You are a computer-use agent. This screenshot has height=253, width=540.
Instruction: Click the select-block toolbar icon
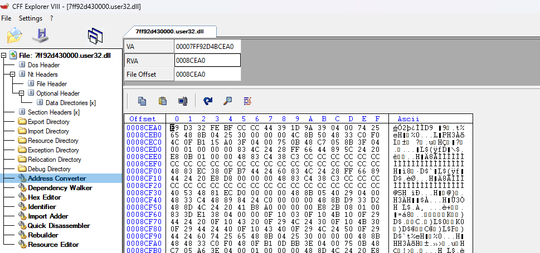click(183, 101)
